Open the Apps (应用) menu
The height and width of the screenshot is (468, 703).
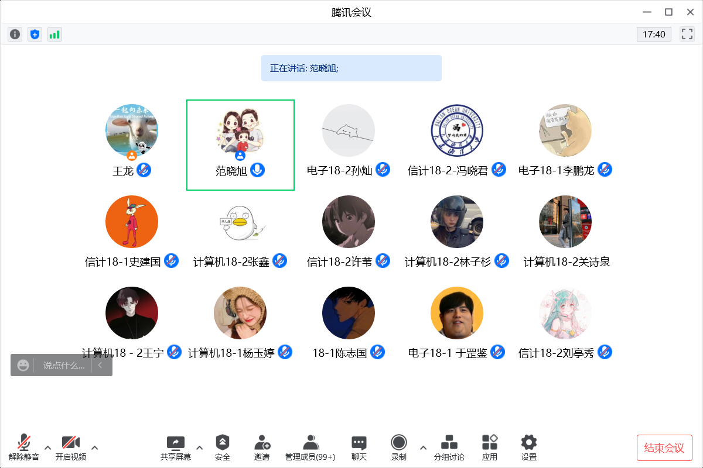[x=489, y=448]
